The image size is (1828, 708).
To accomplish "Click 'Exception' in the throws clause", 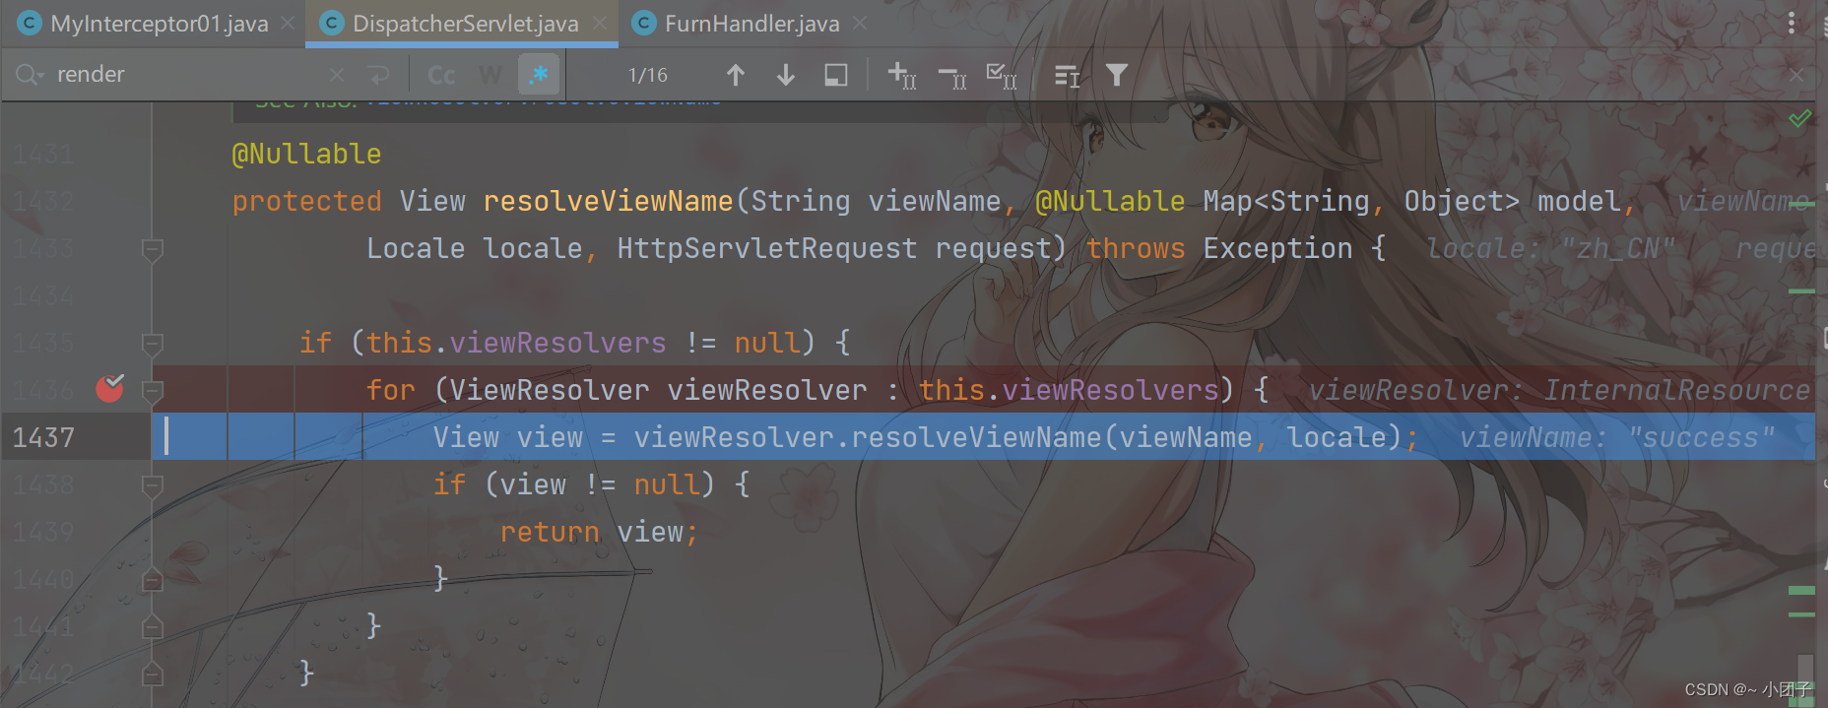I will 1277,248.
